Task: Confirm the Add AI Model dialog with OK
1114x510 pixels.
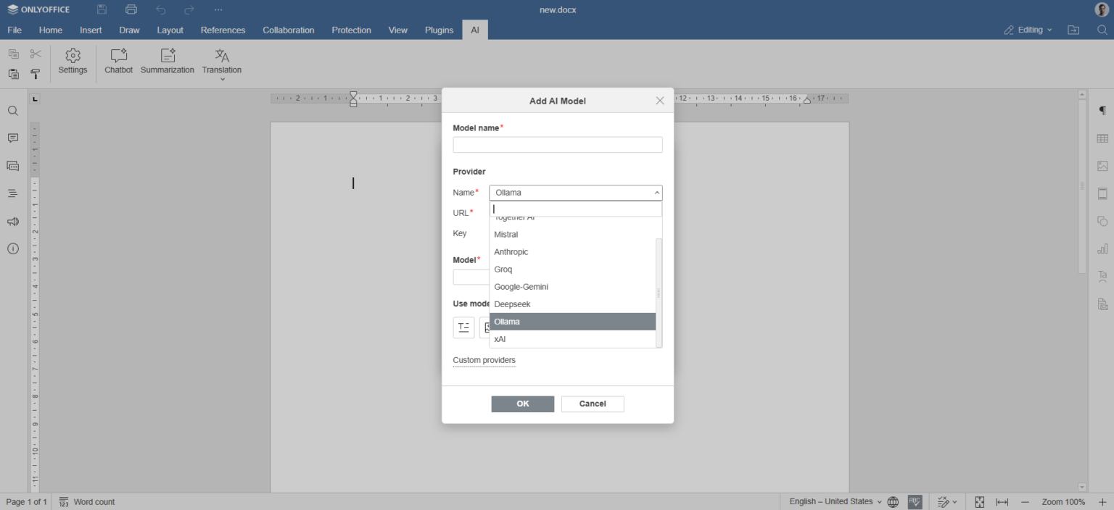Action: coord(522,404)
